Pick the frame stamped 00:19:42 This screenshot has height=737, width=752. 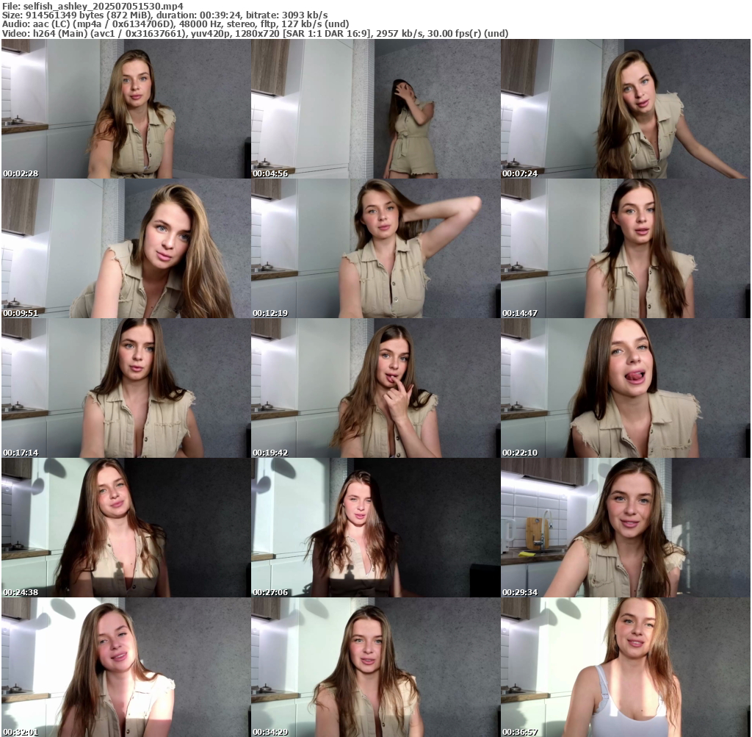click(375, 388)
